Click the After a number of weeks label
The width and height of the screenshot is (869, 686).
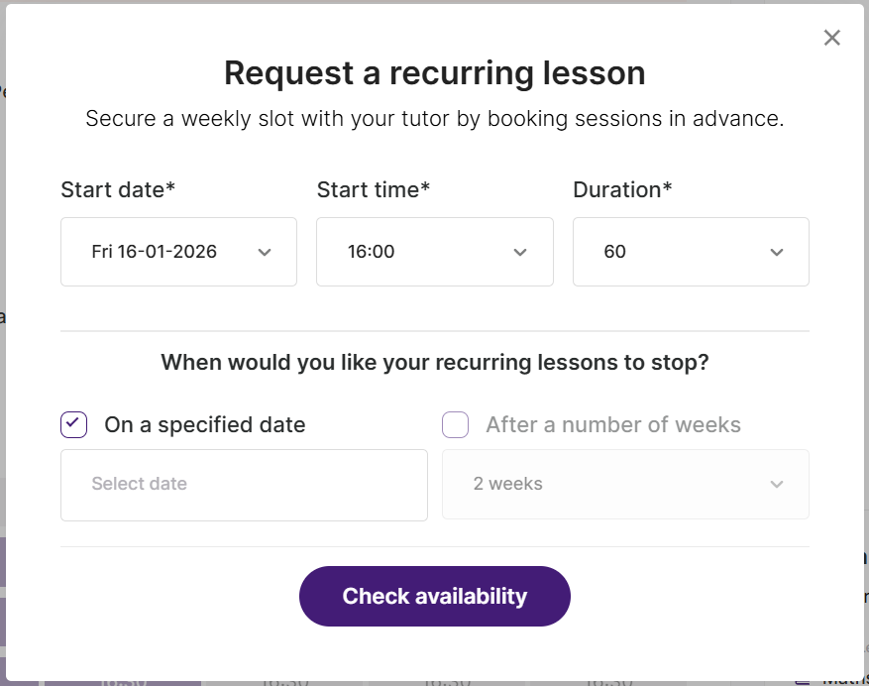click(613, 425)
